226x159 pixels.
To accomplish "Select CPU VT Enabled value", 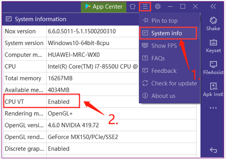I will coord(59,102).
